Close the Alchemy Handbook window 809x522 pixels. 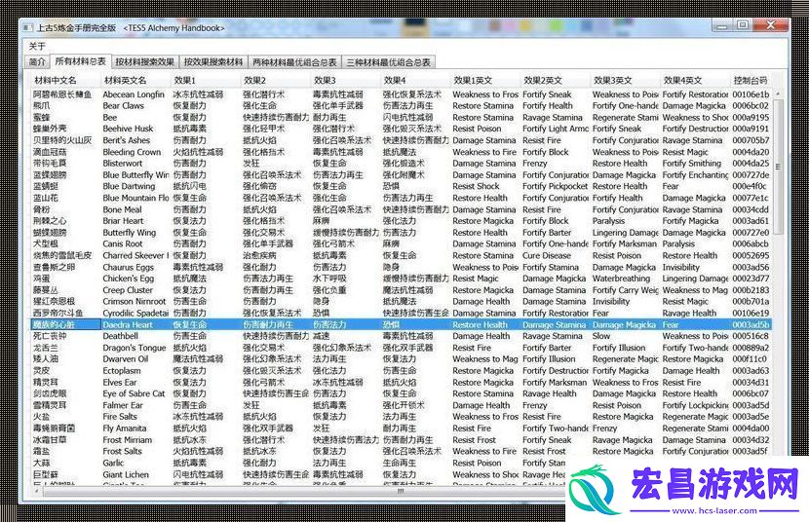770,25
